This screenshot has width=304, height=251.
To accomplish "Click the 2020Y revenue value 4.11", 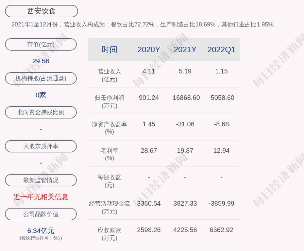I will [149, 71].
